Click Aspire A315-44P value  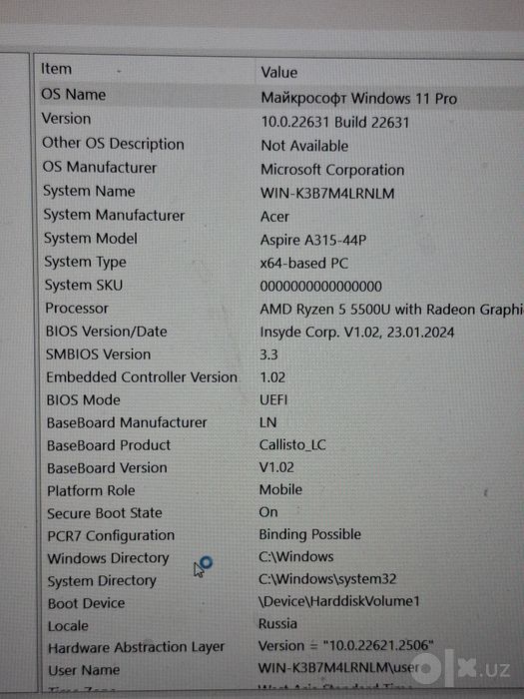point(313,240)
